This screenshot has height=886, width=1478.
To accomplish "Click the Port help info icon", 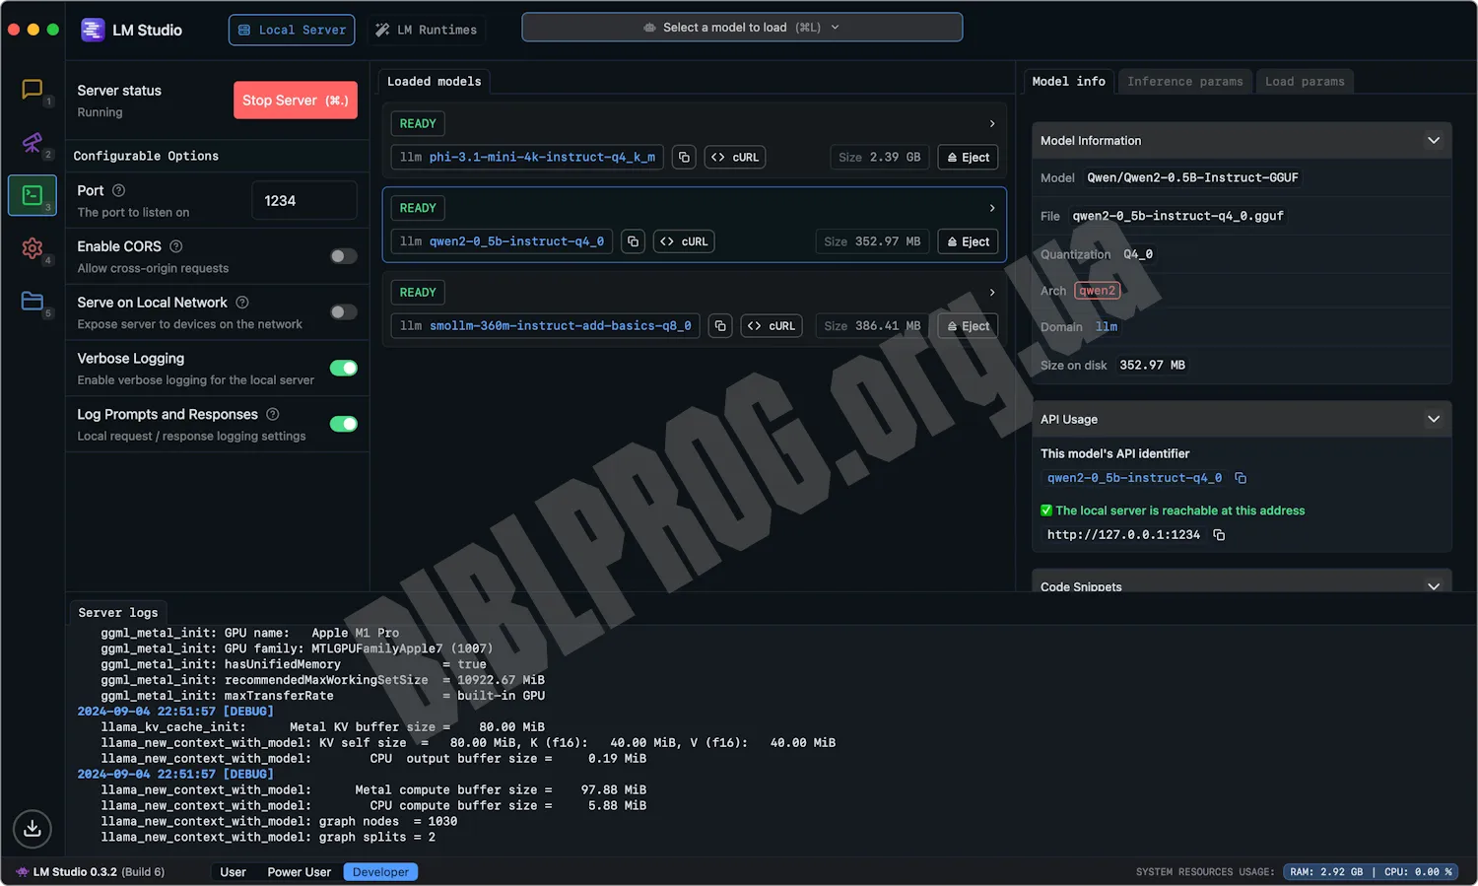I will (118, 190).
